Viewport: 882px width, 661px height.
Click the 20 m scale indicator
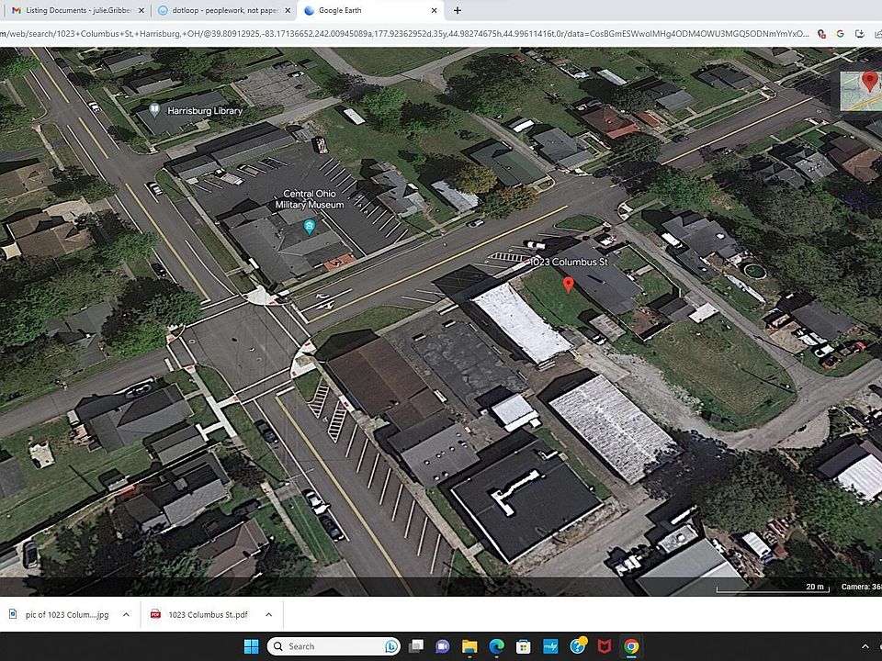(x=774, y=588)
